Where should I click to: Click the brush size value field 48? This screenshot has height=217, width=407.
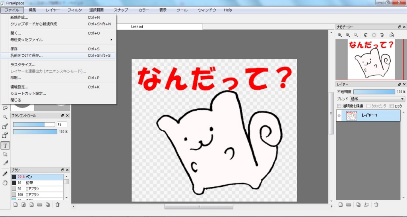(62, 125)
